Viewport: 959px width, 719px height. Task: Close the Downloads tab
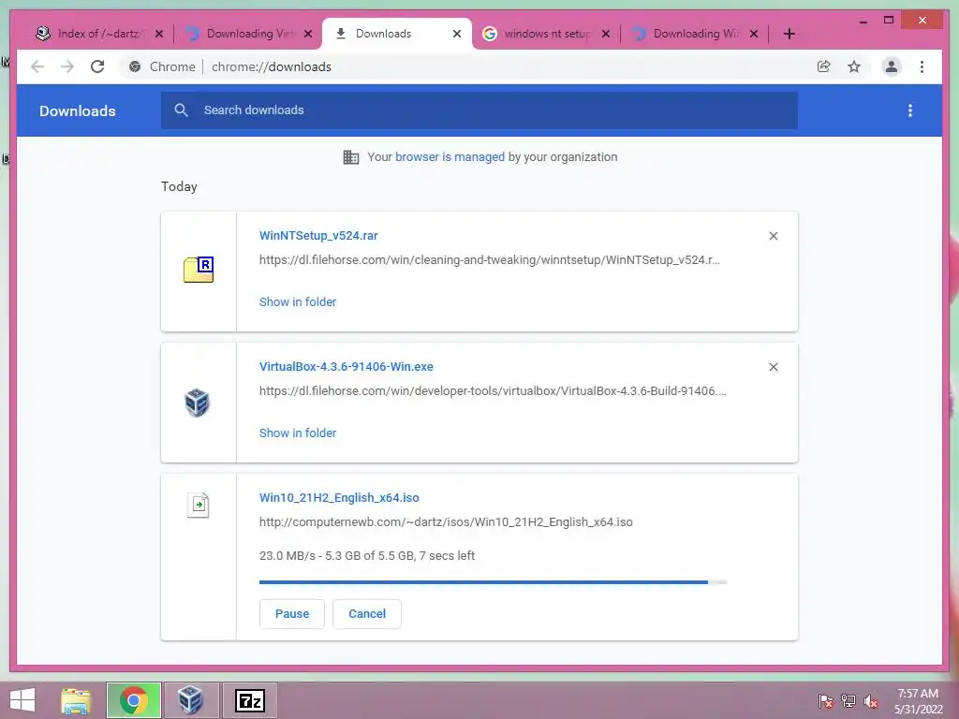(x=457, y=34)
